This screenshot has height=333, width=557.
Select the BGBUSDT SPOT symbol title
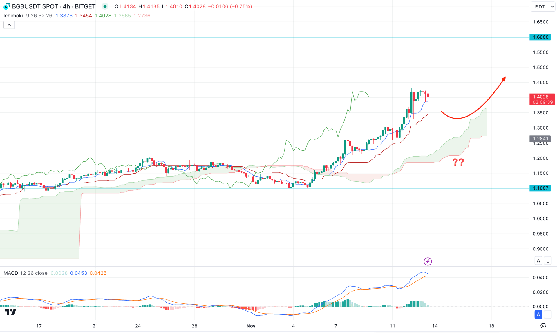pyautogui.click(x=35, y=6)
